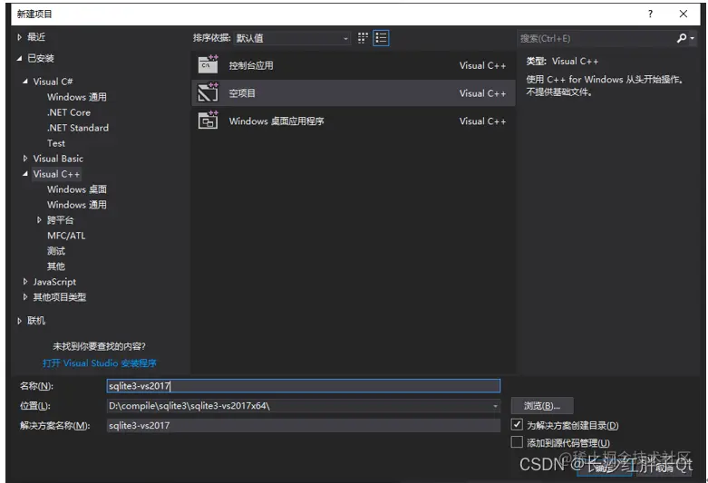The width and height of the screenshot is (708, 483).
Task: Expand the 其他项目类型 node
Action: (x=25, y=297)
